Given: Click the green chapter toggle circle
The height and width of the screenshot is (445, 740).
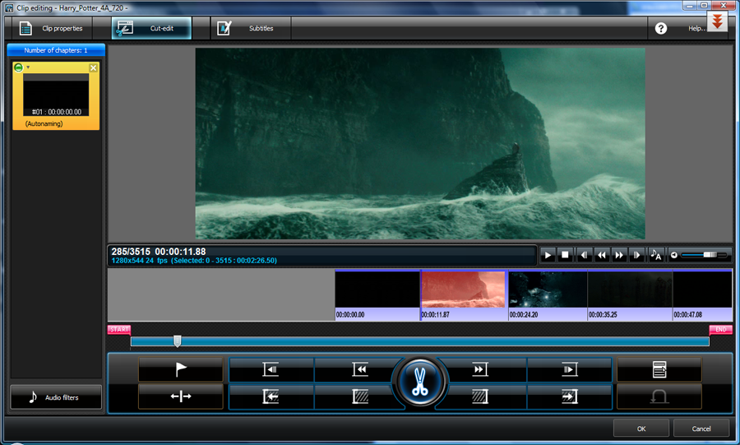Looking at the screenshot, I should pos(18,67).
